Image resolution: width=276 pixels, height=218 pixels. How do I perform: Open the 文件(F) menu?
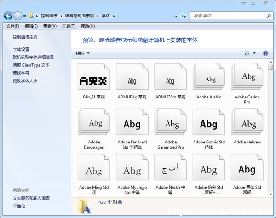(13, 26)
